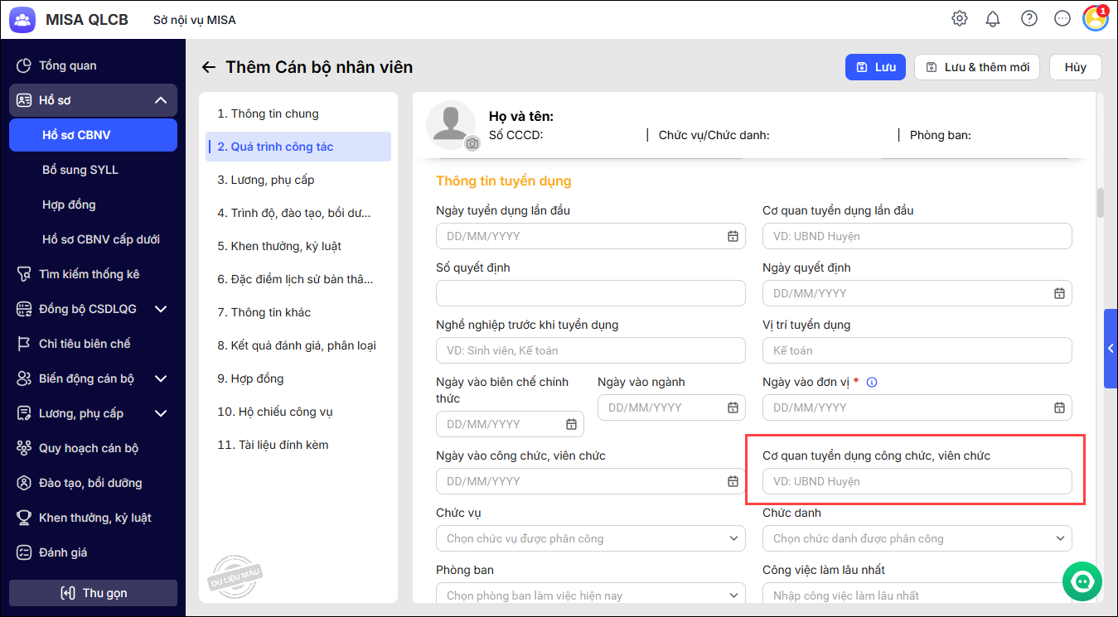Select Tổng quan in the sidebar
Screen dimensions: 1118x617
pyautogui.click(x=67, y=65)
